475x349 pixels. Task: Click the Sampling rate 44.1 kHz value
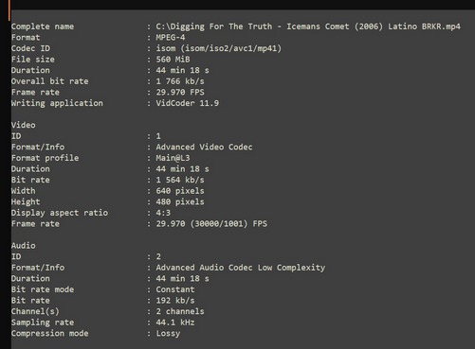tap(175, 323)
